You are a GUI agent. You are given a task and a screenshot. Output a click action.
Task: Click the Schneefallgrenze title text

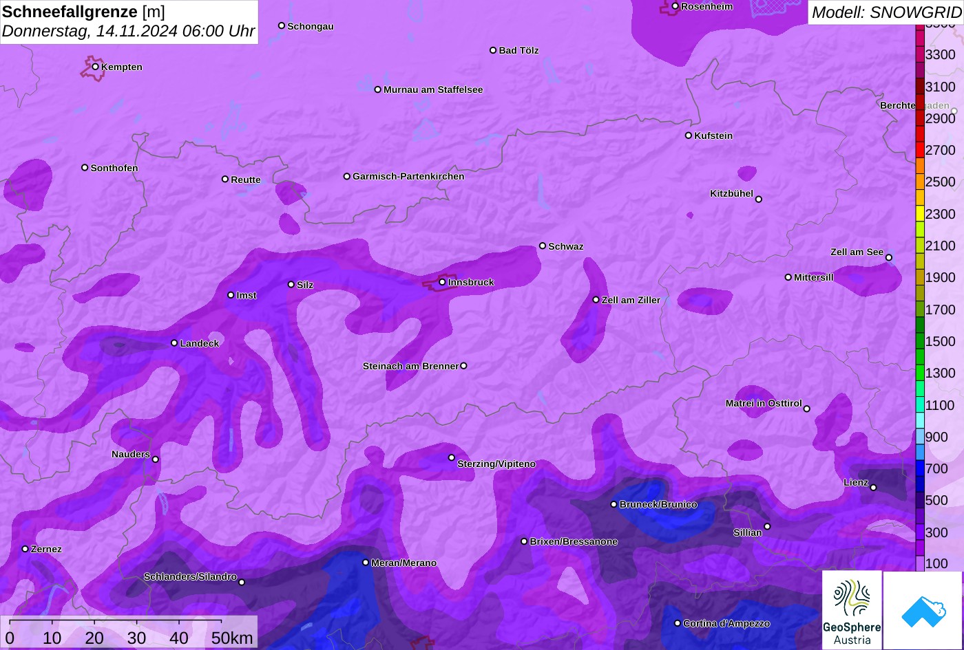70,12
